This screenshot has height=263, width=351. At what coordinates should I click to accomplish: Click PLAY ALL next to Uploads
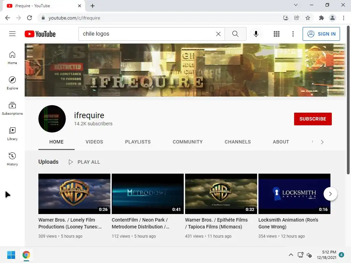84,162
